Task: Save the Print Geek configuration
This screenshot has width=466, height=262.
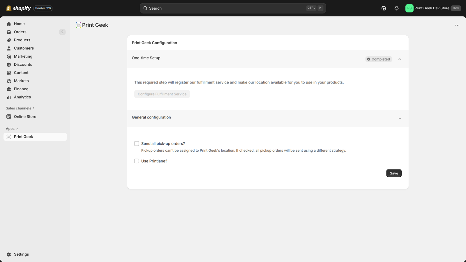Action: click(394, 173)
